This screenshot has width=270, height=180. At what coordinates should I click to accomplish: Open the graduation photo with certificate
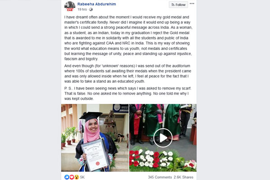point(95,138)
